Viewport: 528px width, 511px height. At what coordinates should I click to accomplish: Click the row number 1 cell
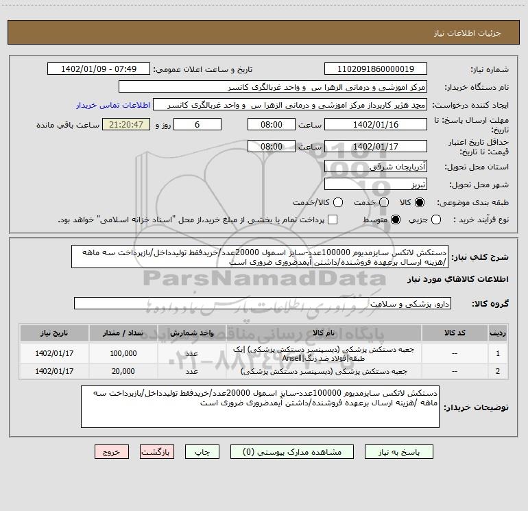[x=498, y=353]
